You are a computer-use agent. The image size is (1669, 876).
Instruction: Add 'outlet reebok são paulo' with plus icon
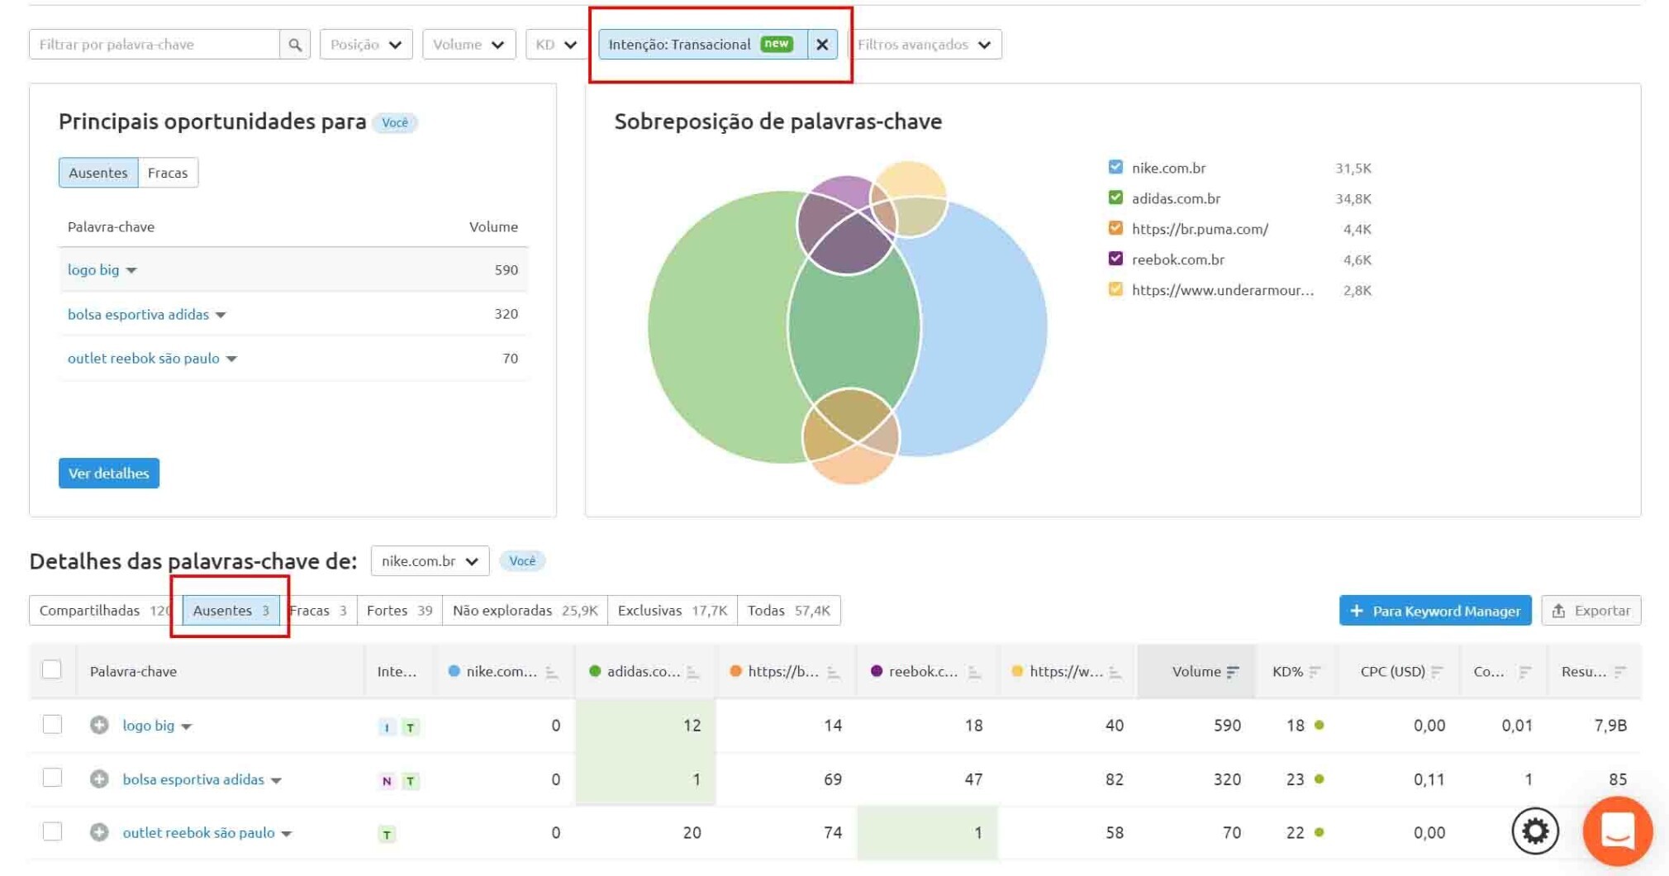[x=99, y=832]
